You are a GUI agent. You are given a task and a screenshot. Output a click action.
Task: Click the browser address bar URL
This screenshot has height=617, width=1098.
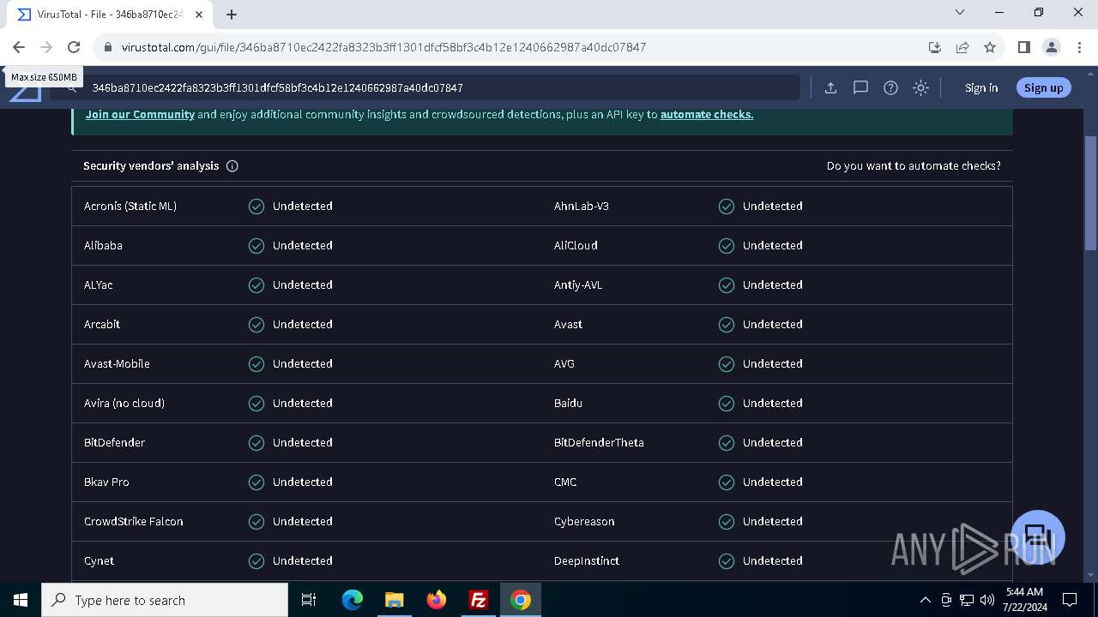[x=383, y=47]
